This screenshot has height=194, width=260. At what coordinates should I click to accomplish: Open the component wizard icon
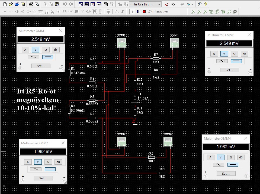click(120, 4)
